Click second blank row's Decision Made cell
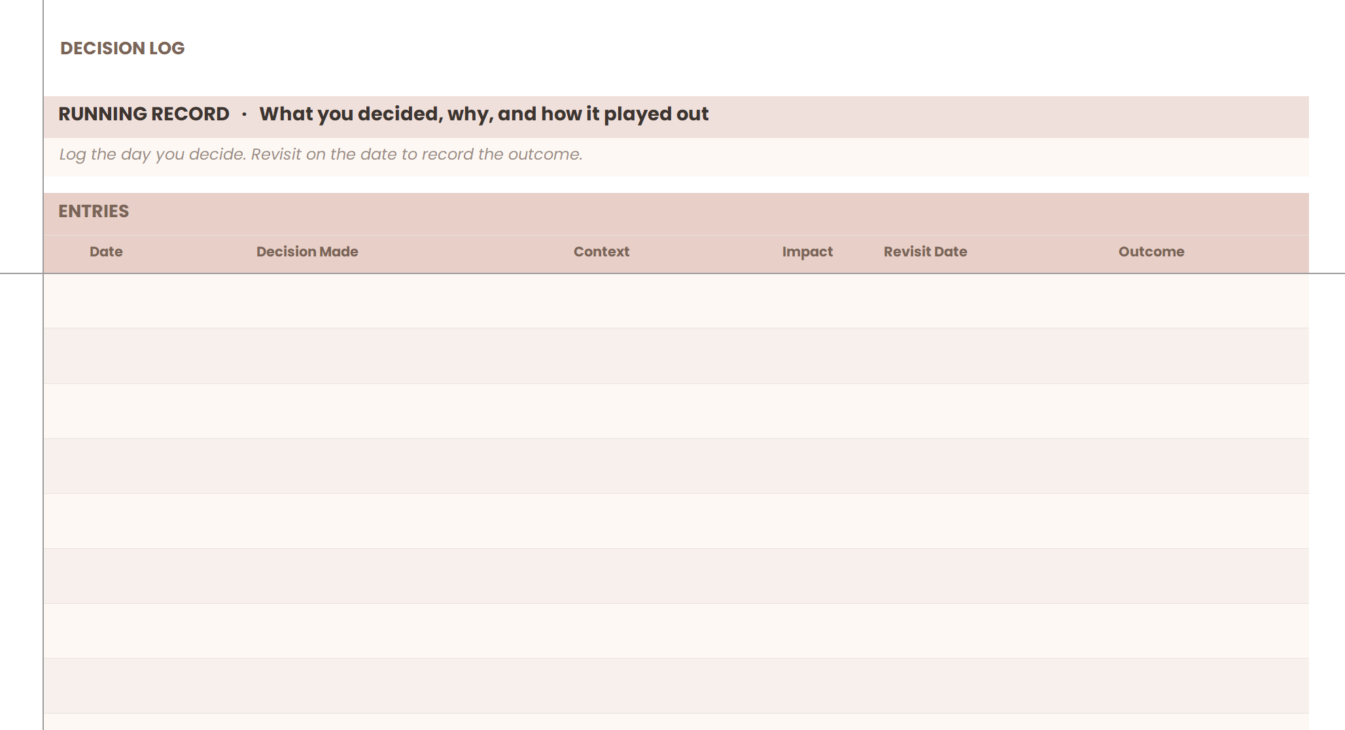 [307, 356]
